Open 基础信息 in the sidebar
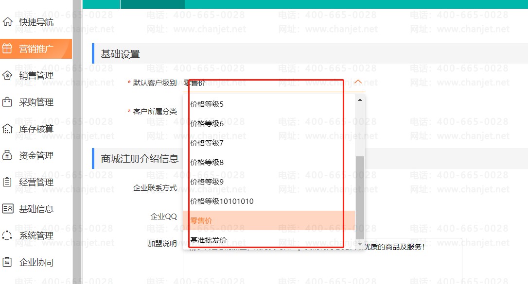 click(36, 209)
